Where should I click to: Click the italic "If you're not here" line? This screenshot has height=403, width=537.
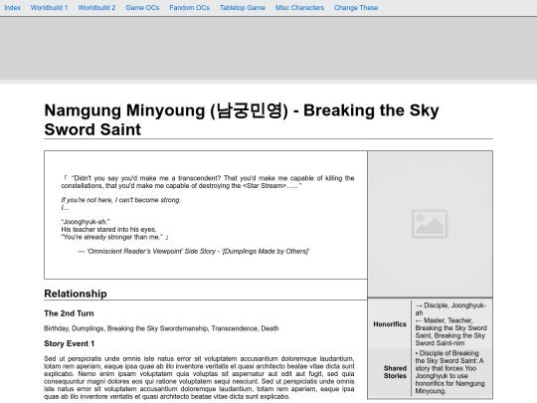121,200
